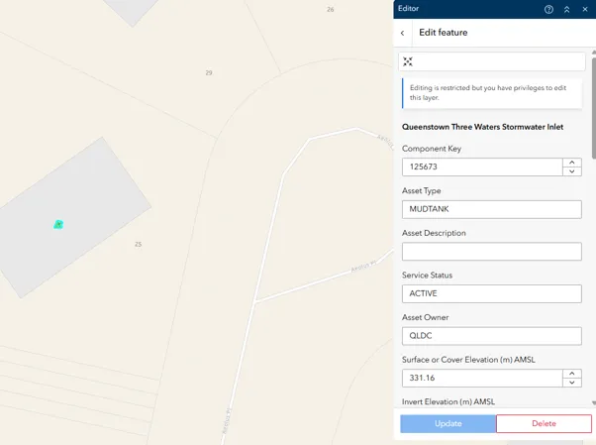Decrease Surface or Cover Elevation value
Image resolution: width=596 pixels, height=445 pixels.
coord(571,383)
